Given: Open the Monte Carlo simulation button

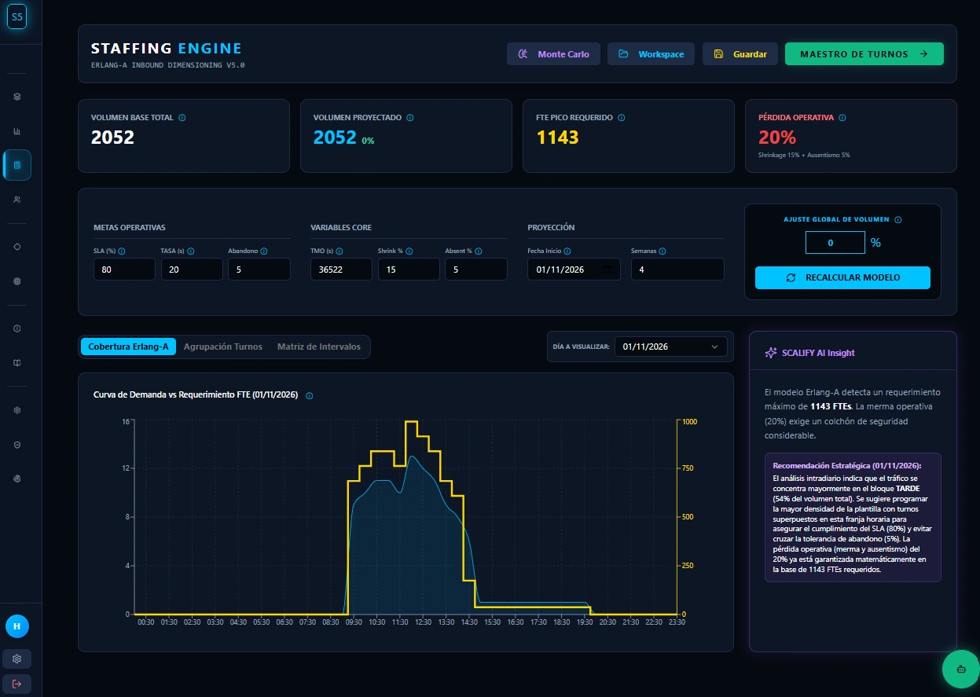Looking at the screenshot, I should [554, 54].
